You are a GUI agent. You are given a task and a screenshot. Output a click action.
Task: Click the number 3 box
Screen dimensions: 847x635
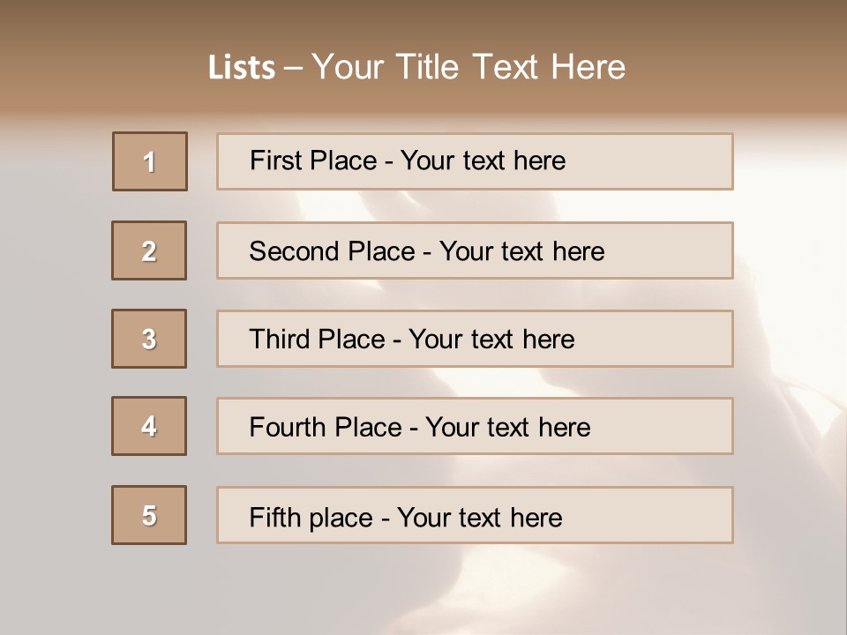pyautogui.click(x=149, y=339)
